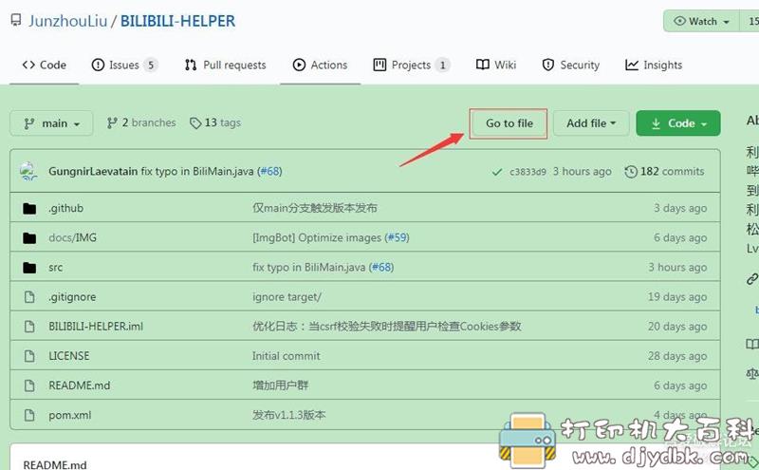Click the GungnirLaevatain avatar image
The width and height of the screenshot is (759, 470).
pyautogui.click(x=28, y=171)
